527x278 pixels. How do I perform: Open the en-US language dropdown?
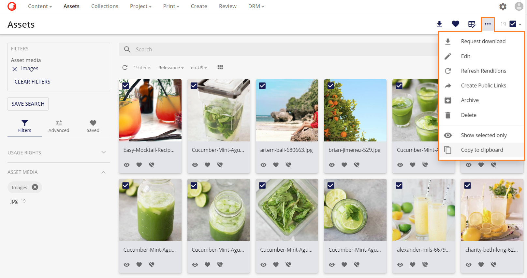[199, 68]
